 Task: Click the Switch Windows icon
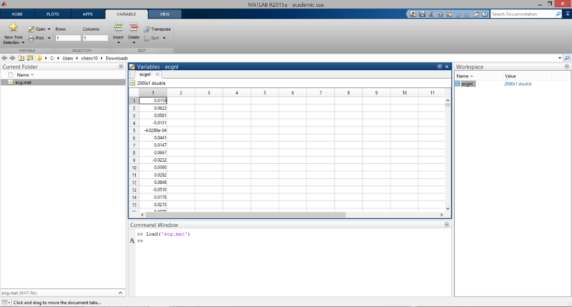[x=476, y=14]
